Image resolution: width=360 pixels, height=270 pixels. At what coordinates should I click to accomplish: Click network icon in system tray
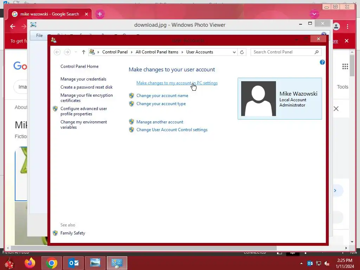click(319, 263)
